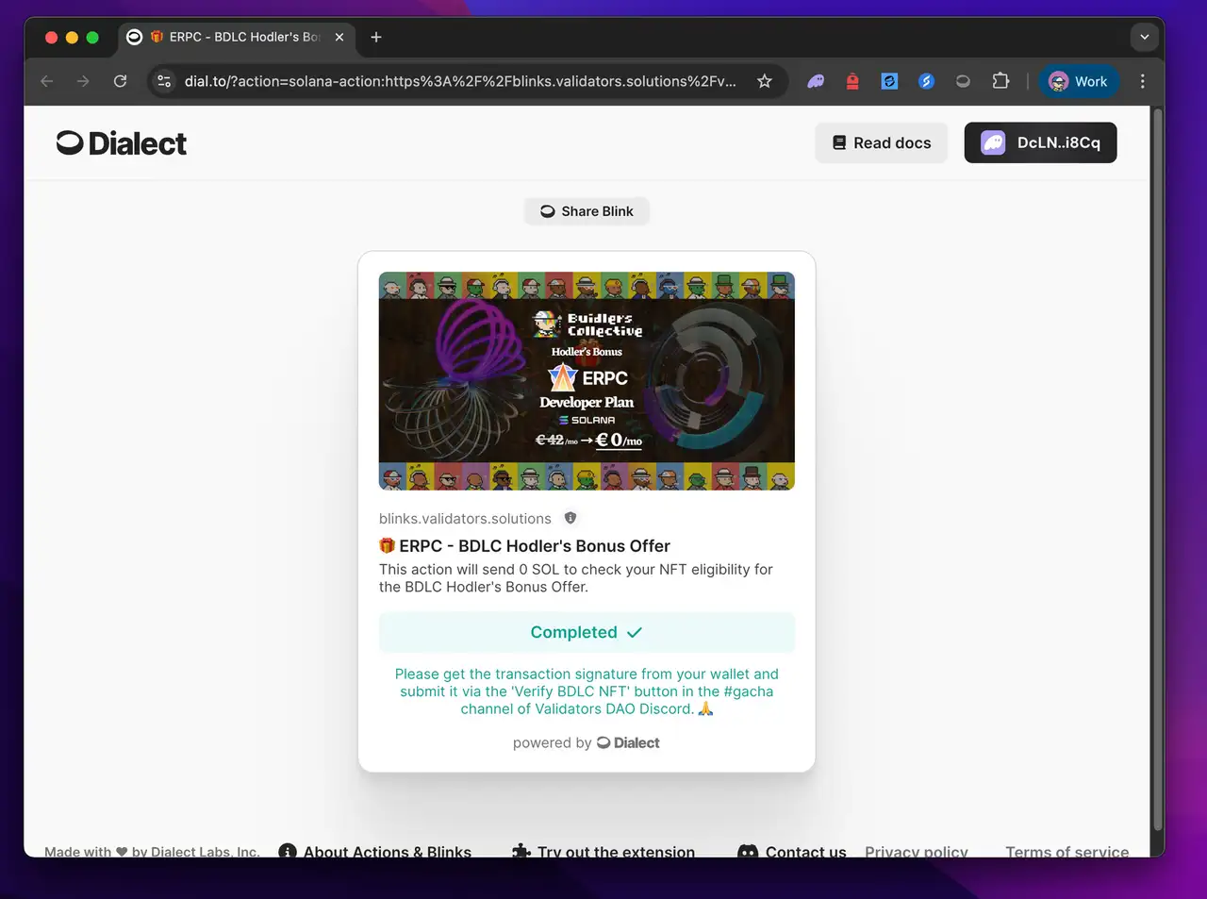Click the ERPC Developer Plan banner image
The image size is (1207, 899).
click(x=587, y=381)
